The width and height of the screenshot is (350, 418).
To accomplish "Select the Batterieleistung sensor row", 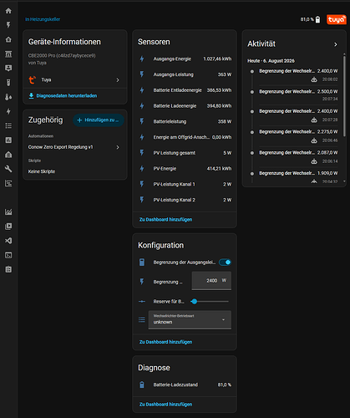I will [x=185, y=121].
